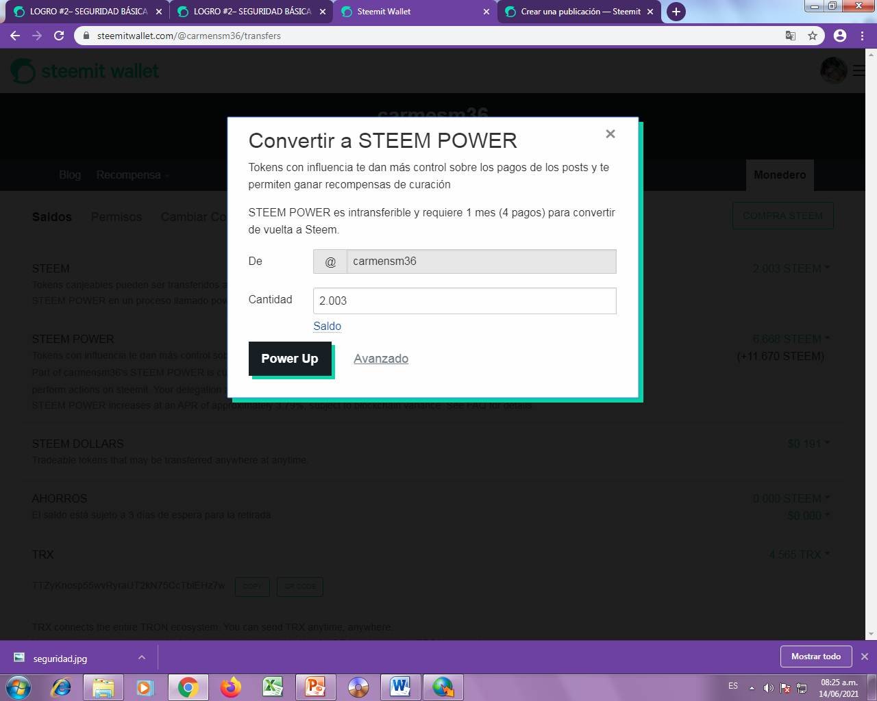Close the Steemit Wallet tab
This screenshot has height=701, width=877.
[486, 12]
